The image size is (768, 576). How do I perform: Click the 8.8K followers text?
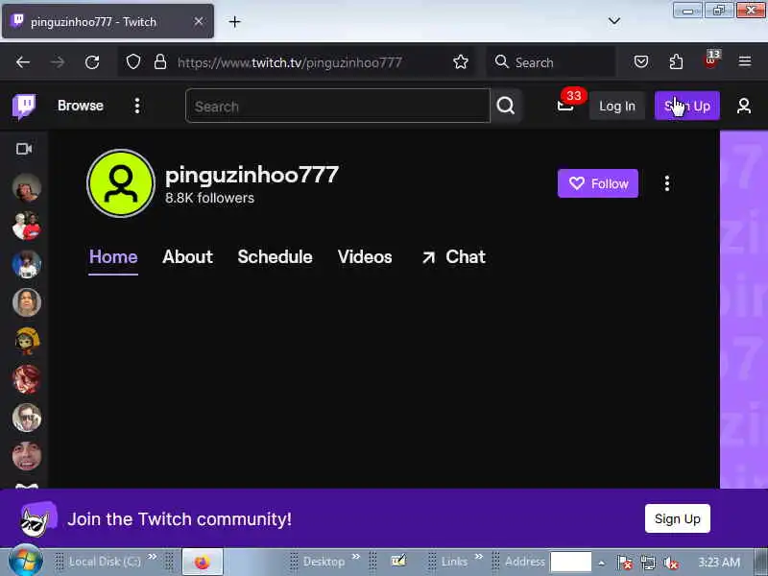209,198
